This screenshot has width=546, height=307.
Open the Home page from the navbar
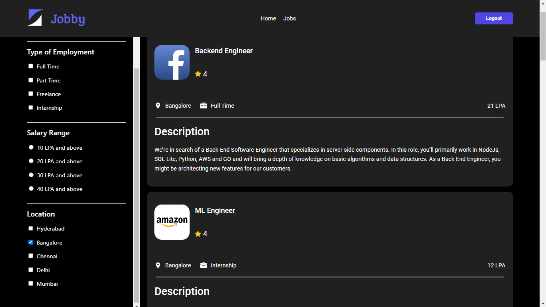point(268,18)
